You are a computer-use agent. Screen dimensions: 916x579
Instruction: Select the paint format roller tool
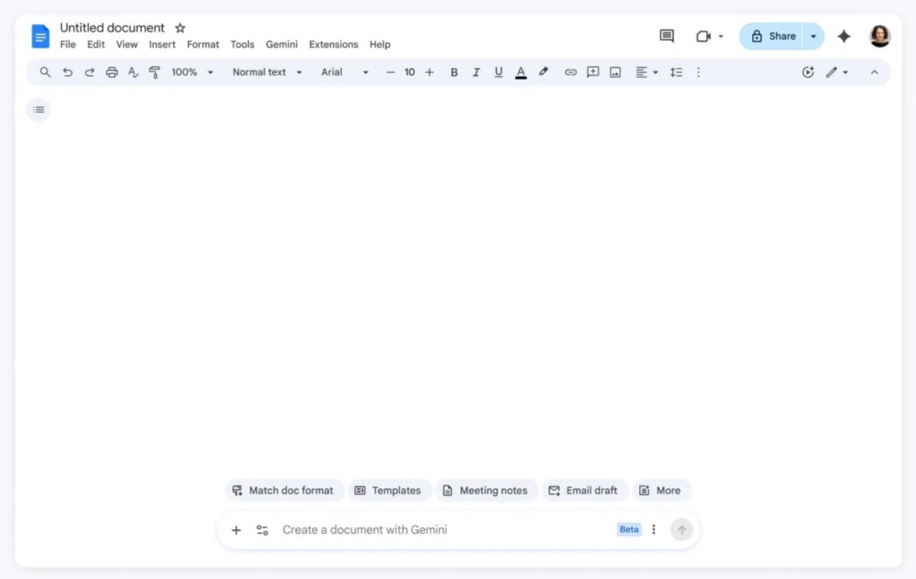tap(154, 72)
